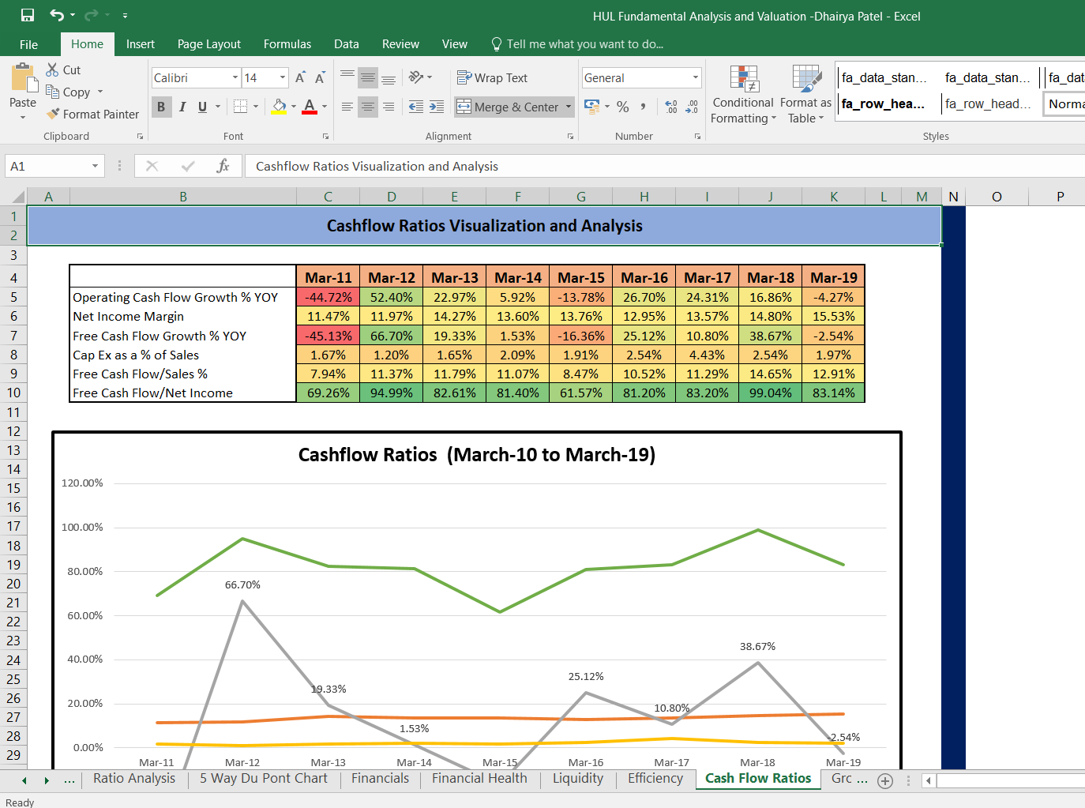Screen dimensions: 1085x808
Task: Click the Increase Indent icon
Action: click(x=437, y=107)
